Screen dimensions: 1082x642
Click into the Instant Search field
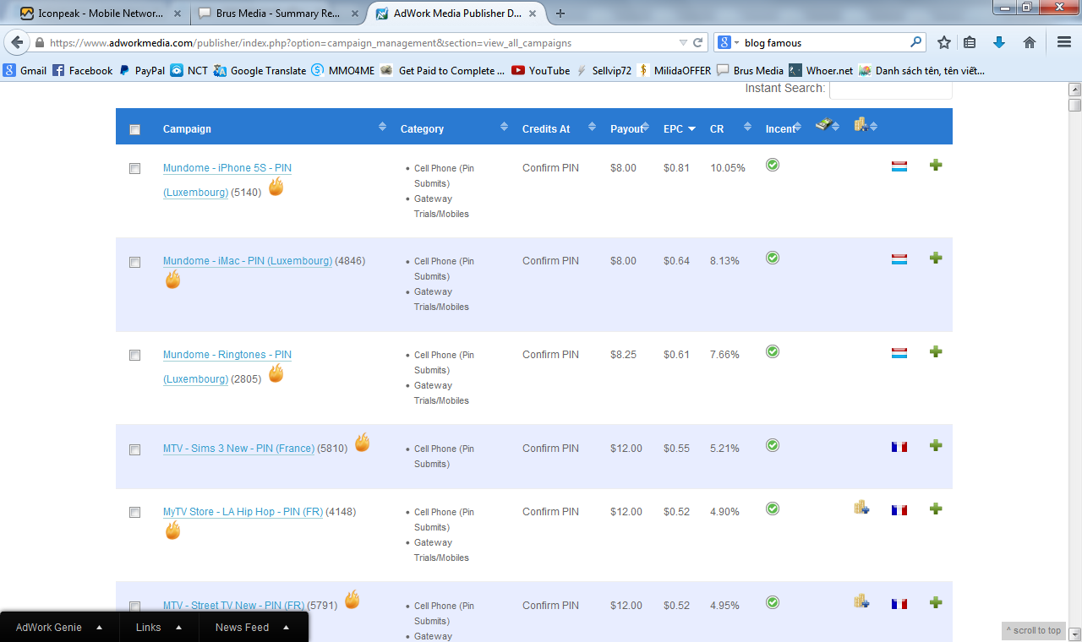890,90
